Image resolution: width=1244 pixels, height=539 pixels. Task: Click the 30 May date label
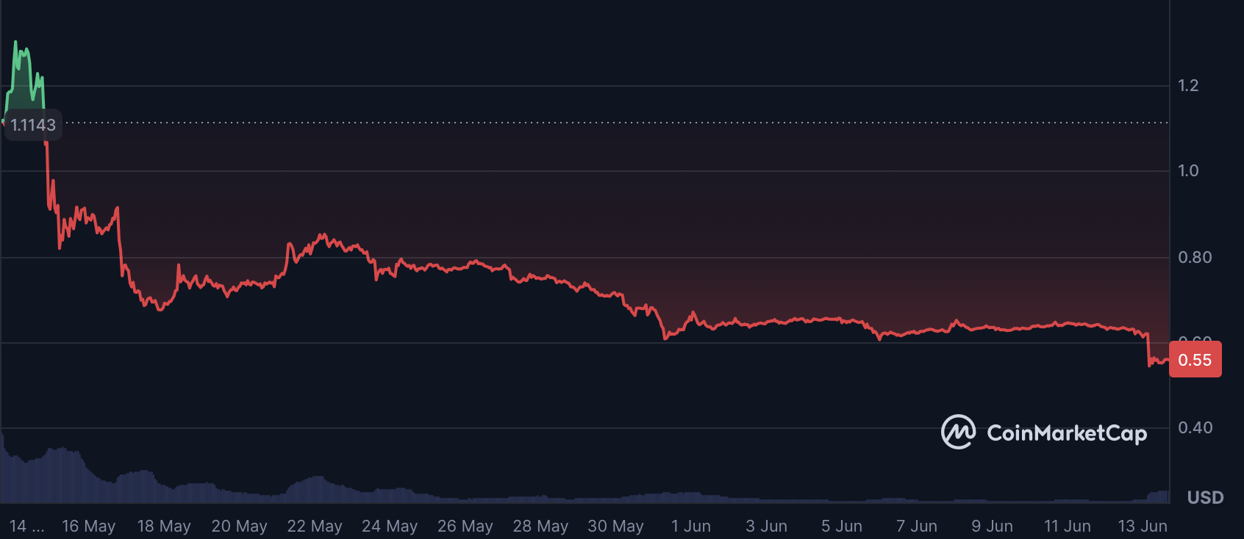[615, 527]
